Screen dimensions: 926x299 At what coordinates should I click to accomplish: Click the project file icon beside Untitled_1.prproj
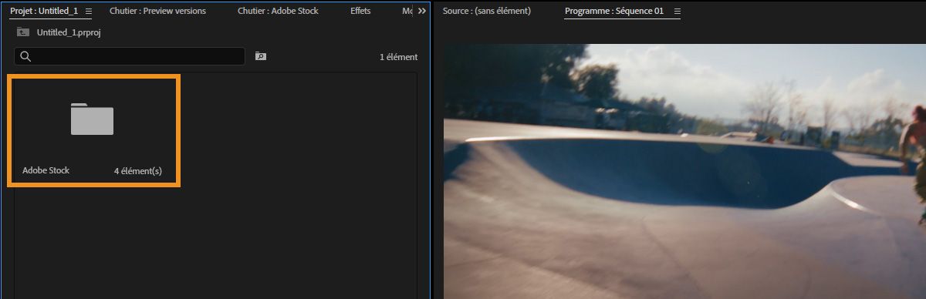(x=23, y=33)
